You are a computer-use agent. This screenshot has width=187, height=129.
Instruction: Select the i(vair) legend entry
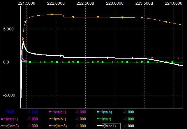[x=107, y=119]
